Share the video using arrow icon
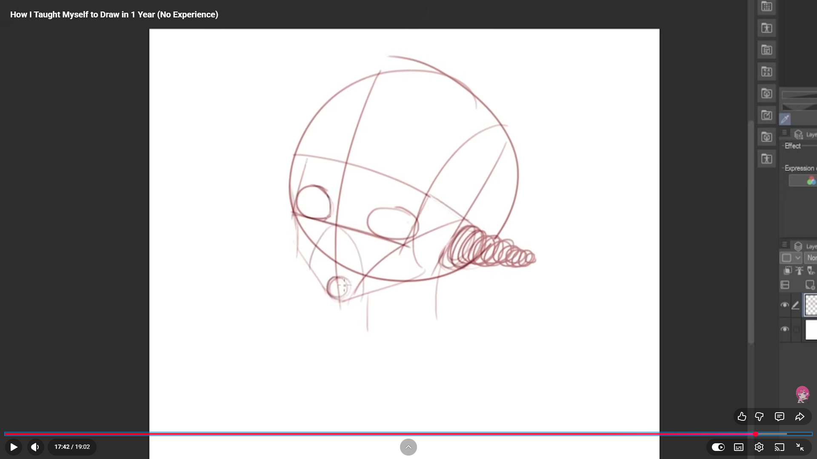Viewport: 817px width, 459px height. (800, 416)
